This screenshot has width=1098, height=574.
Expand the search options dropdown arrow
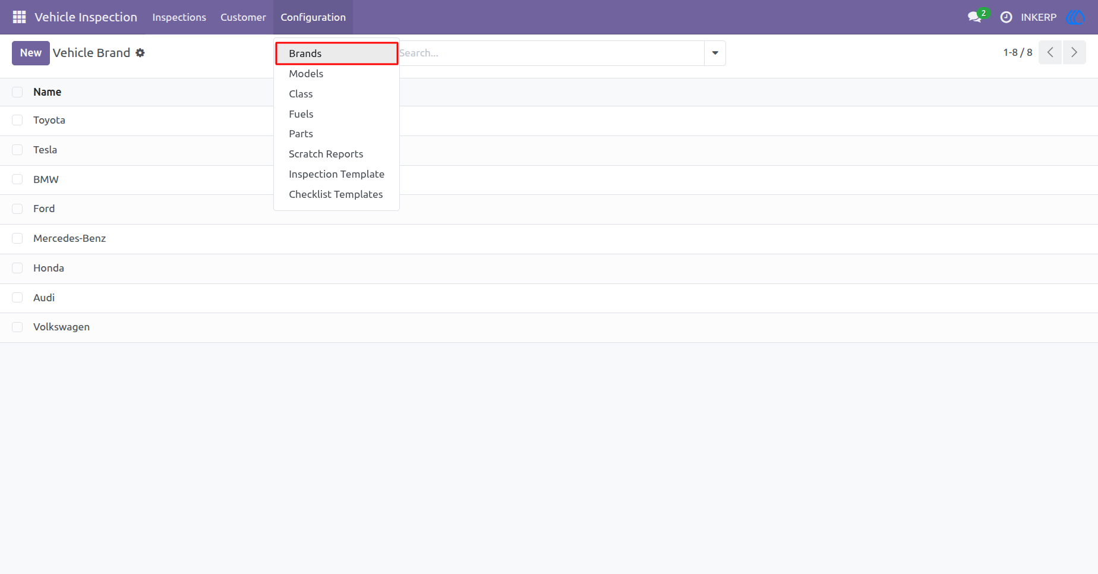715,53
